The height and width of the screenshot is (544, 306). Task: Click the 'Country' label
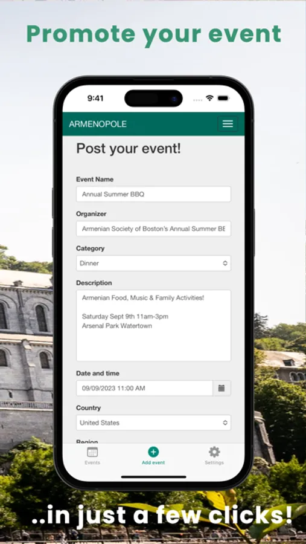pyautogui.click(x=88, y=407)
